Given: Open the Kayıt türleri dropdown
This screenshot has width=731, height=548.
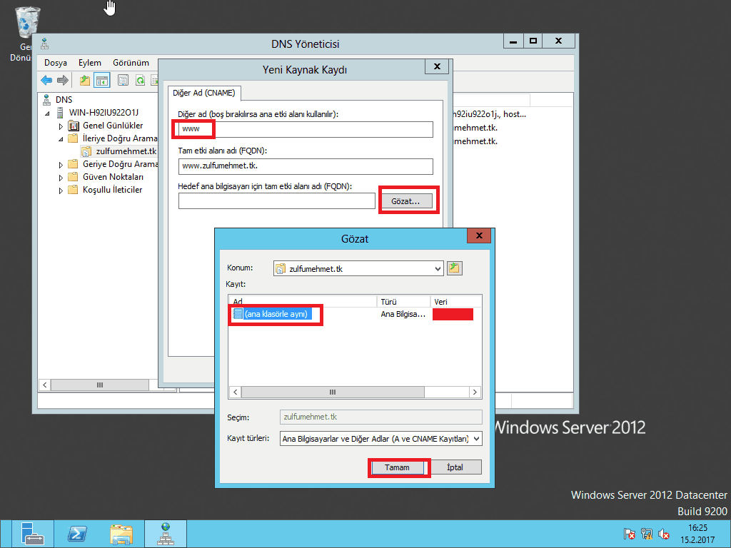Looking at the screenshot, I should click(476, 439).
